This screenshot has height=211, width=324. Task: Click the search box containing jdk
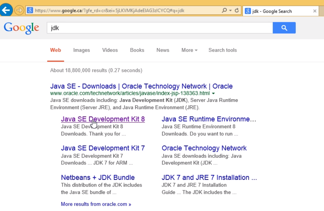(x=160, y=28)
